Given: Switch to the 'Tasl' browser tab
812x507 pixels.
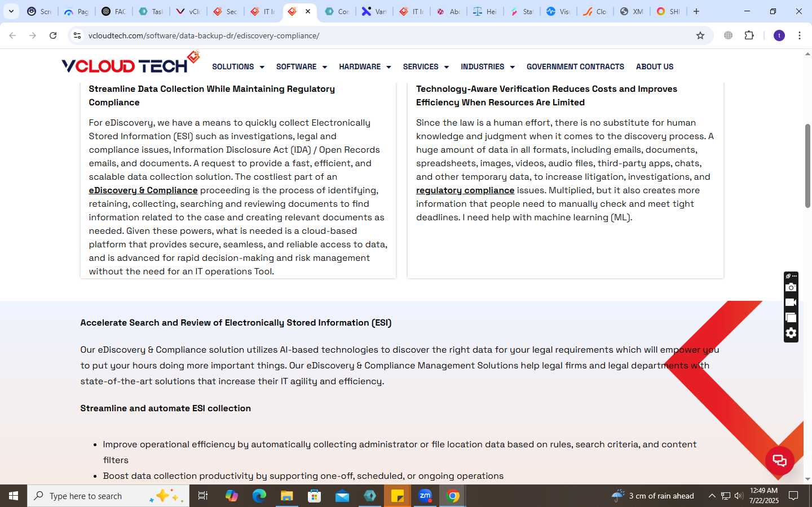Looking at the screenshot, I should point(150,11).
